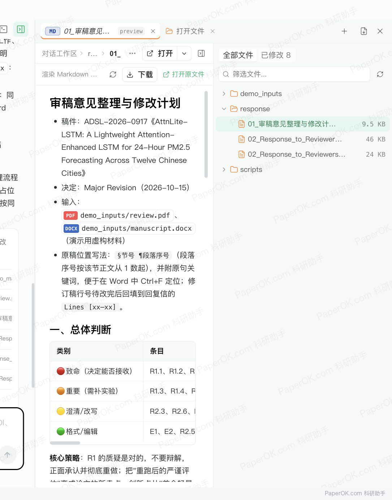Click the orange 重要 status dot
Viewport: 392px width, 500px height.
tap(61, 391)
